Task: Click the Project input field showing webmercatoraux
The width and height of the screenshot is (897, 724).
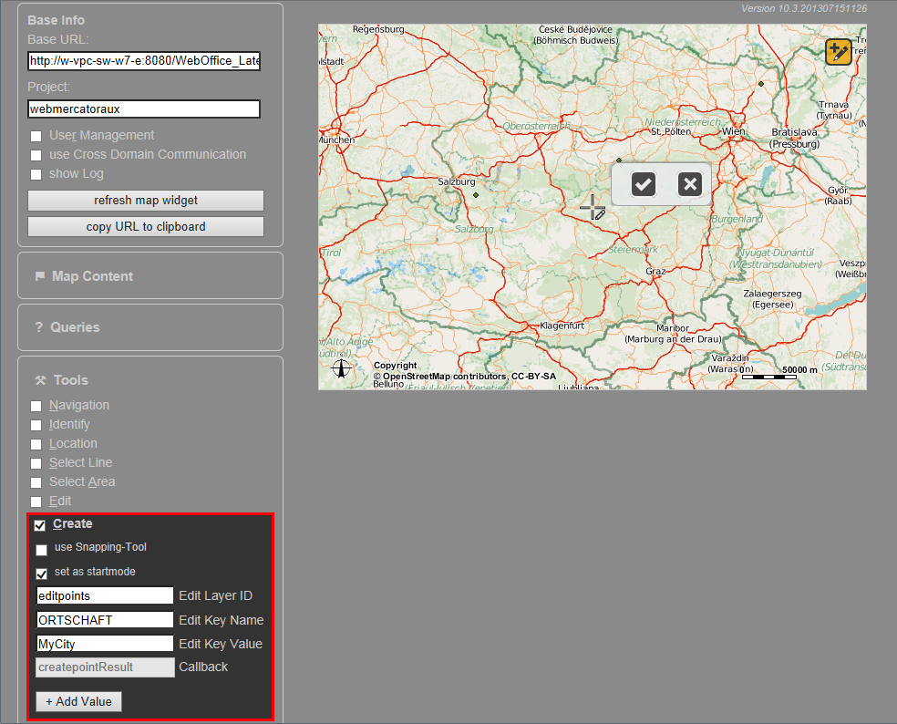Action: [x=143, y=109]
